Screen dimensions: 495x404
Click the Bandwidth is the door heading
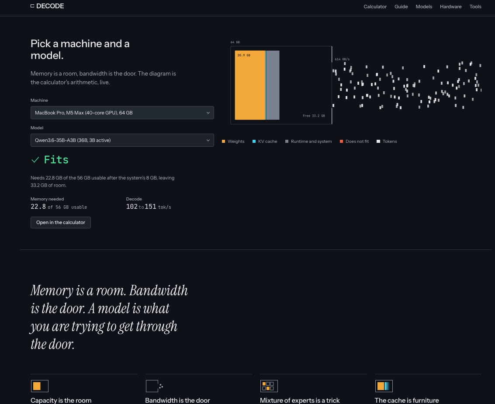177,400
